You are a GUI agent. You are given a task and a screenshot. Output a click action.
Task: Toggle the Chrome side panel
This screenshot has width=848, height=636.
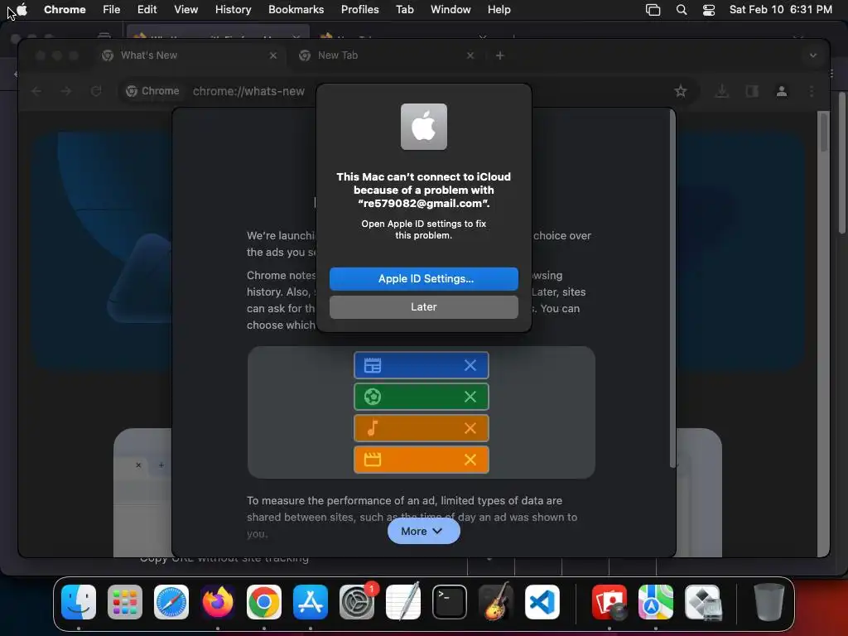pos(752,91)
